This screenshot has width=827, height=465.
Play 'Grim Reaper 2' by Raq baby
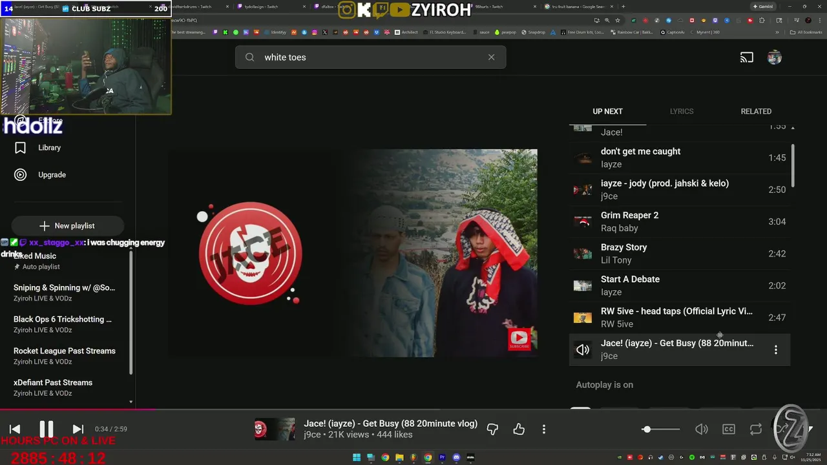[x=680, y=222]
